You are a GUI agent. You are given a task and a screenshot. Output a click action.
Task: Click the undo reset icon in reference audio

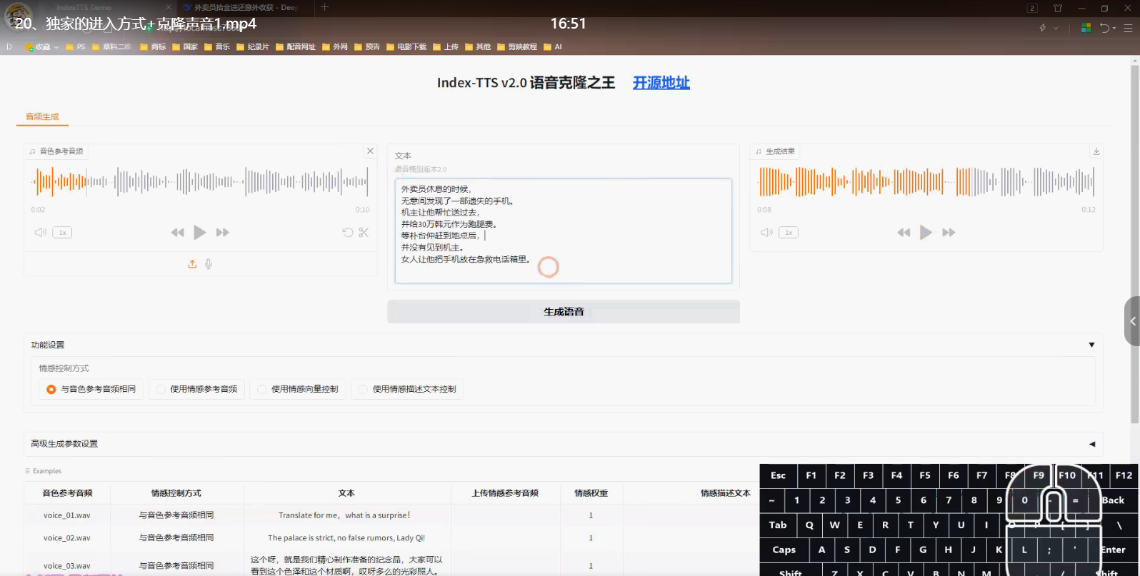point(348,233)
